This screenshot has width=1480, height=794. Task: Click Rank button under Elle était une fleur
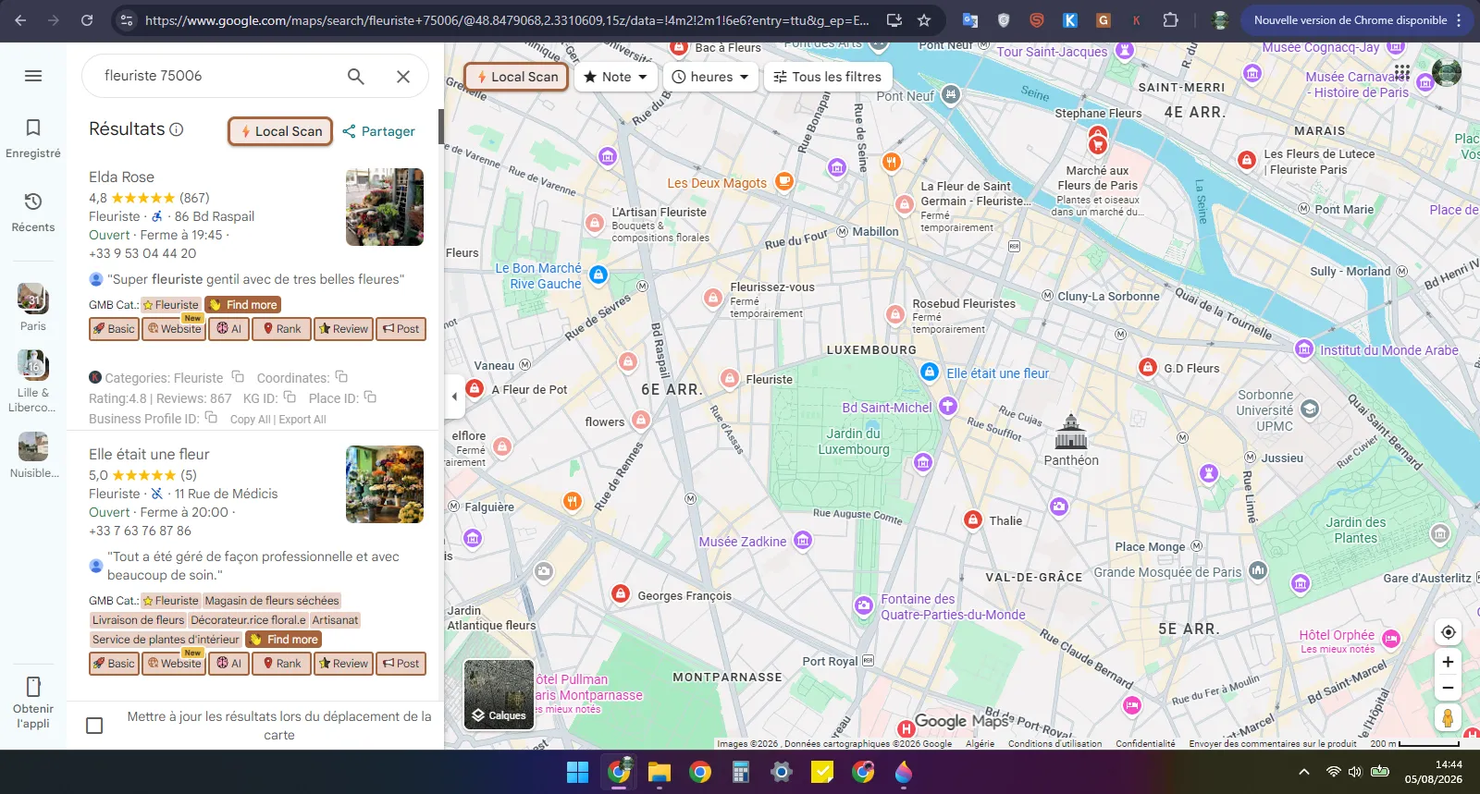coord(281,663)
